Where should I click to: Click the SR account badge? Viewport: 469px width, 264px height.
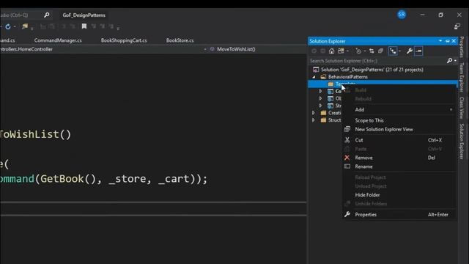pos(402,15)
